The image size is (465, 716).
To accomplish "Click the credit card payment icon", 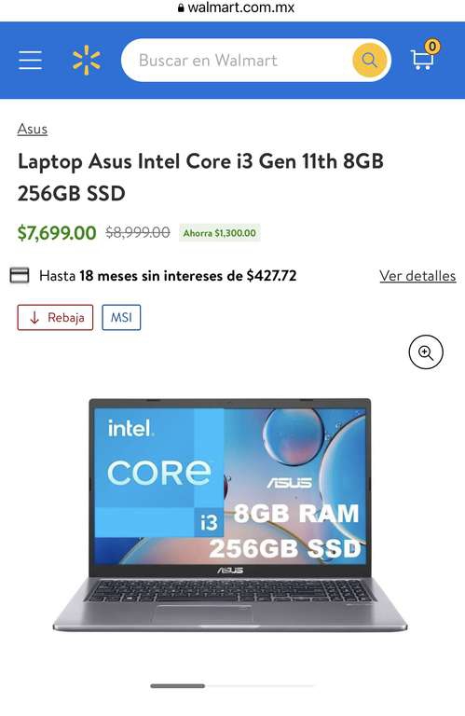I will 20,275.
